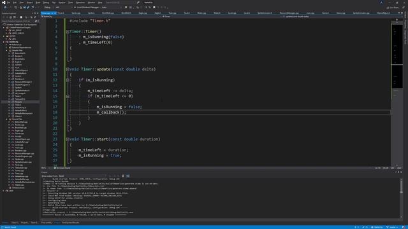Switch to the main.cpp editor tab

(310, 13)
